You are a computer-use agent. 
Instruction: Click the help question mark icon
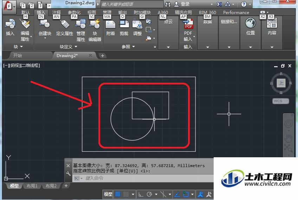(x=244, y=4)
